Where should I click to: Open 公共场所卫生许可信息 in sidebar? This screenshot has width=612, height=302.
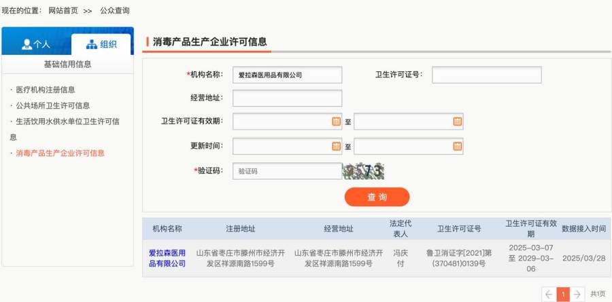coord(53,105)
